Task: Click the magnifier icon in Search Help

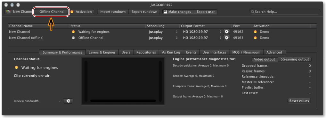Action: point(252,12)
